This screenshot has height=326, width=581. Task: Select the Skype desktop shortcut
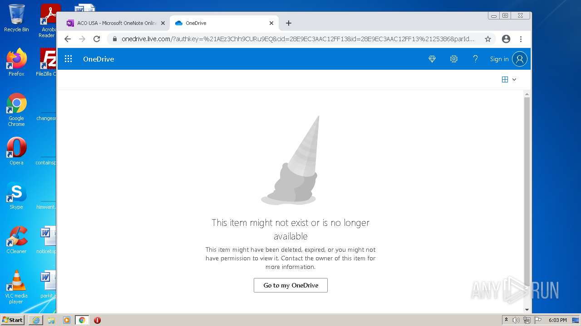click(x=16, y=196)
